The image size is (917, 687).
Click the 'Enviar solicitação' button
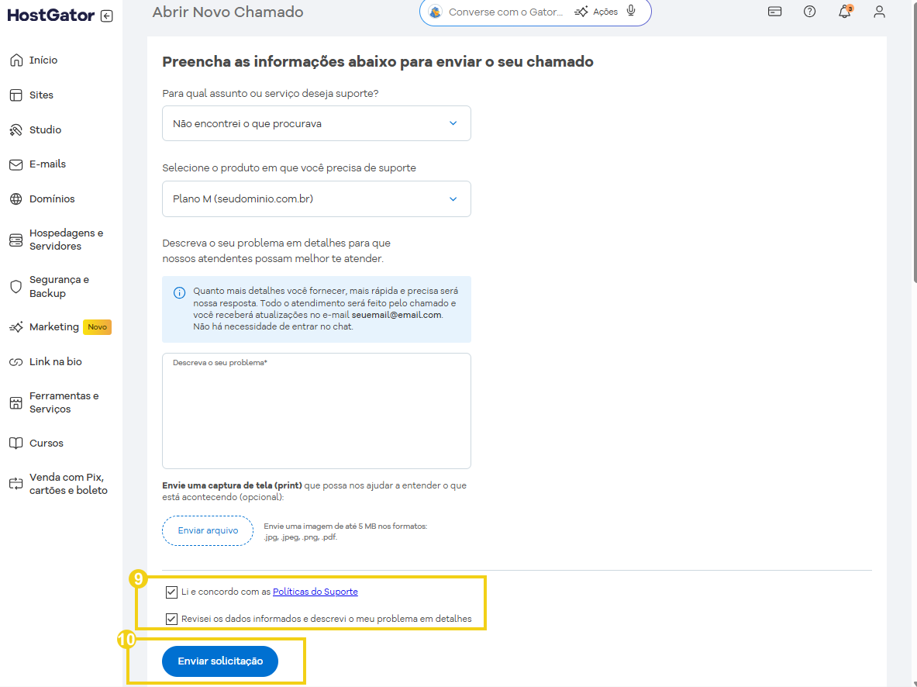220,661
